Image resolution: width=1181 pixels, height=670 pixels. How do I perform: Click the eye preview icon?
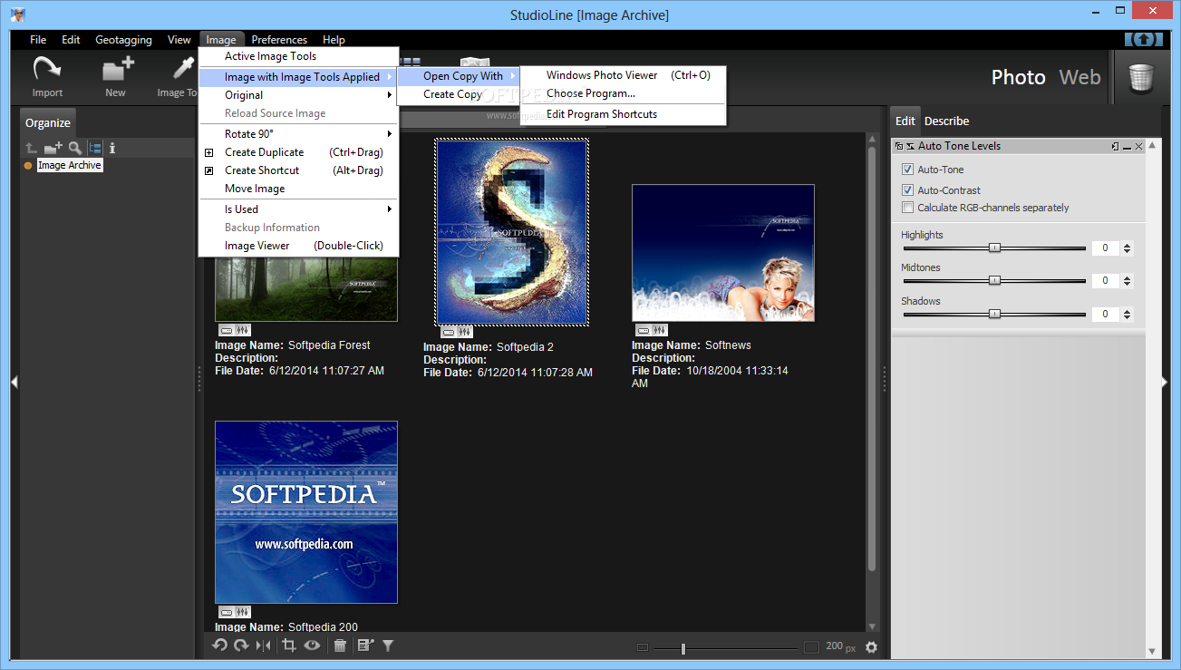pyautogui.click(x=312, y=646)
